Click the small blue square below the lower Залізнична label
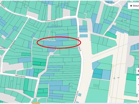139x104 pixels. click(80, 95)
